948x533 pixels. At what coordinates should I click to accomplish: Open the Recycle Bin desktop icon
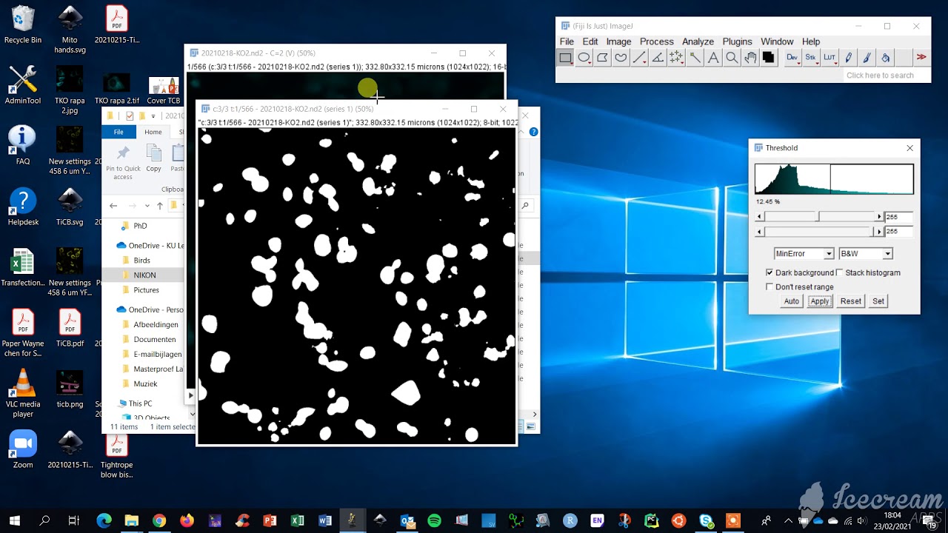[x=23, y=25]
